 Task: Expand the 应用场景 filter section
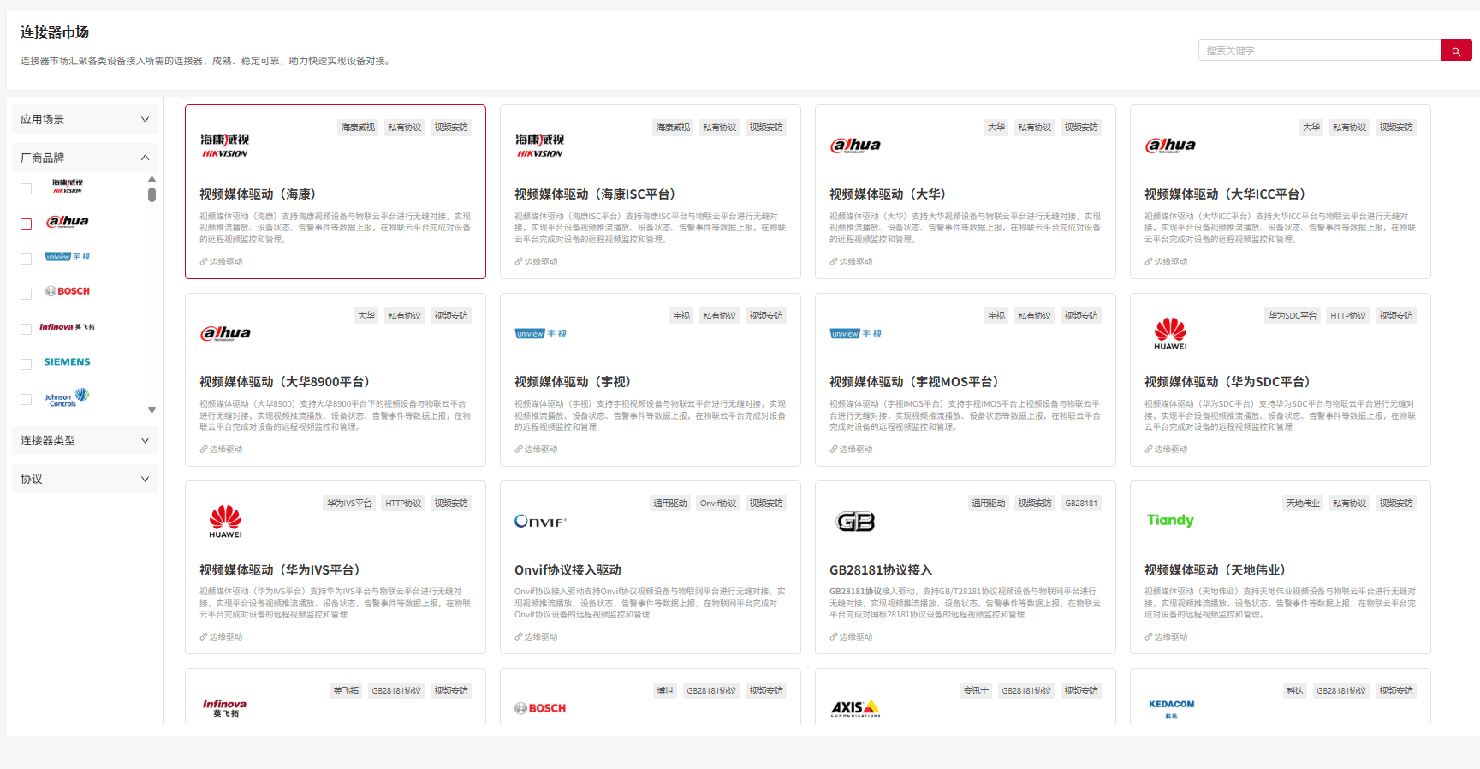click(x=85, y=119)
